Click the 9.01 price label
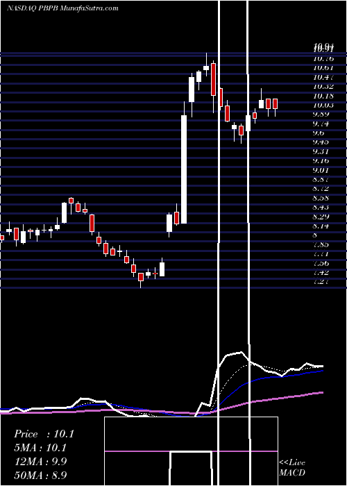This screenshot has width=347, height=486. (x=321, y=170)
